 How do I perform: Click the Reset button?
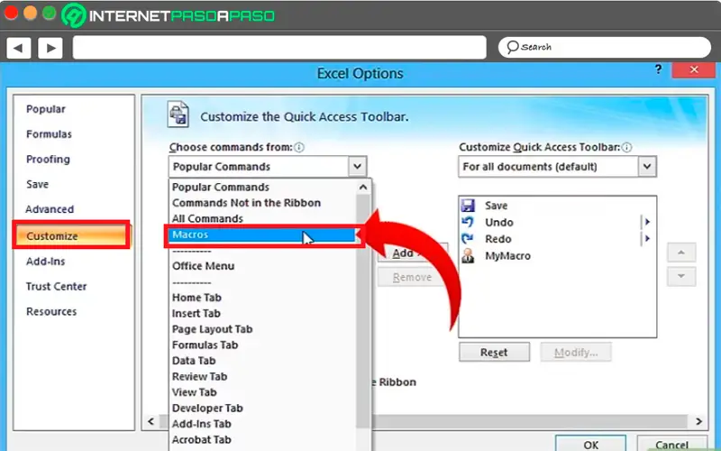pos(494,353)
